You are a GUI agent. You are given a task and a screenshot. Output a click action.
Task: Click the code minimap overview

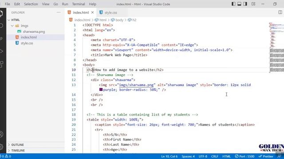(x=276, y=47)
